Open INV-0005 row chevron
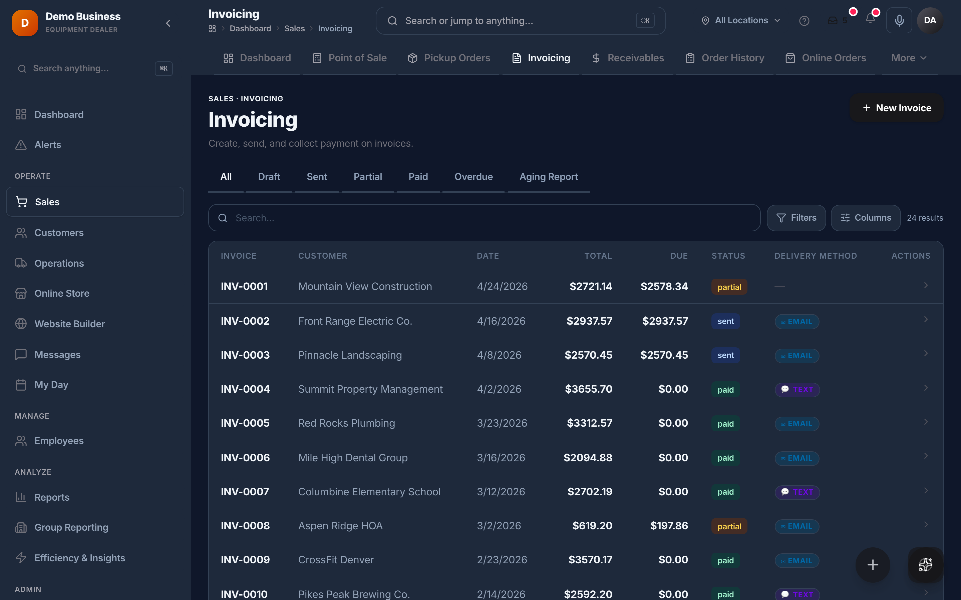 tap(926, 422)
